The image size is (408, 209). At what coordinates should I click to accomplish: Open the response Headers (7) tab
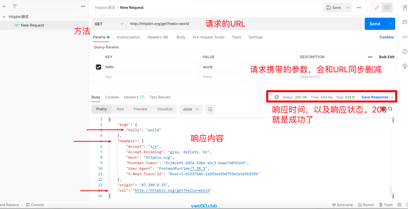pyautogui.click(x=134, y=97)
